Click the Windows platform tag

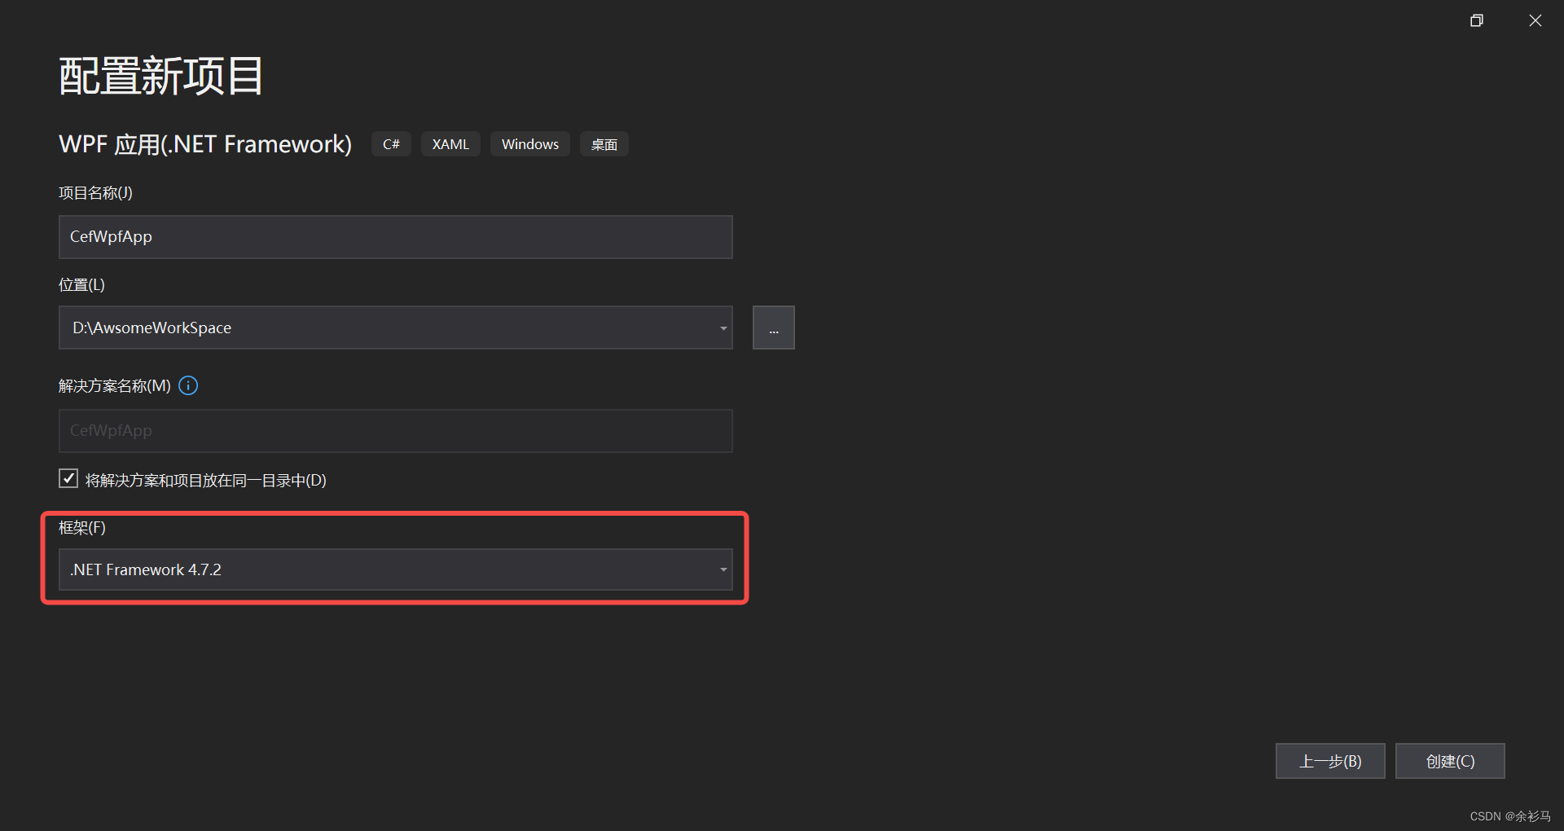529,143
